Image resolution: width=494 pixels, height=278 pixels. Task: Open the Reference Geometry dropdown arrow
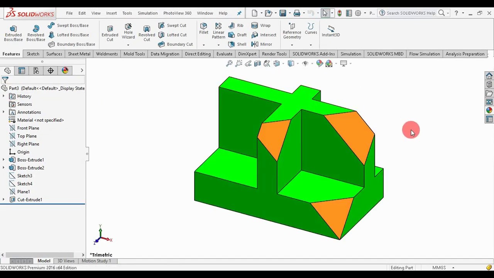(292, 45)
